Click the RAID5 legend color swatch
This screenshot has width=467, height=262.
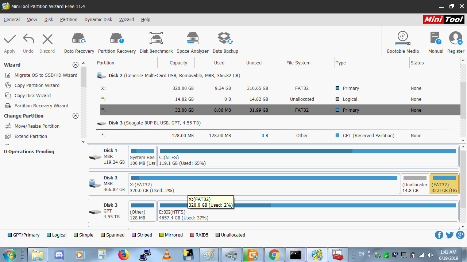[x=192, y=235]
